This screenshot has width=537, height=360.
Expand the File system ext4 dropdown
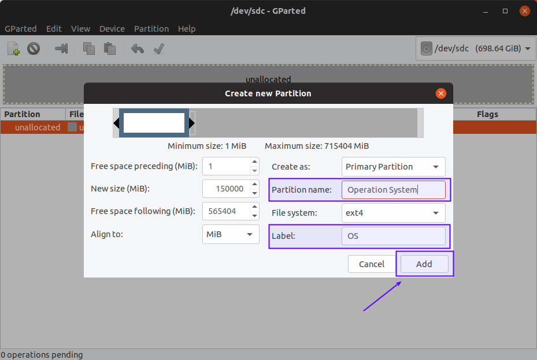coord(393,213)
